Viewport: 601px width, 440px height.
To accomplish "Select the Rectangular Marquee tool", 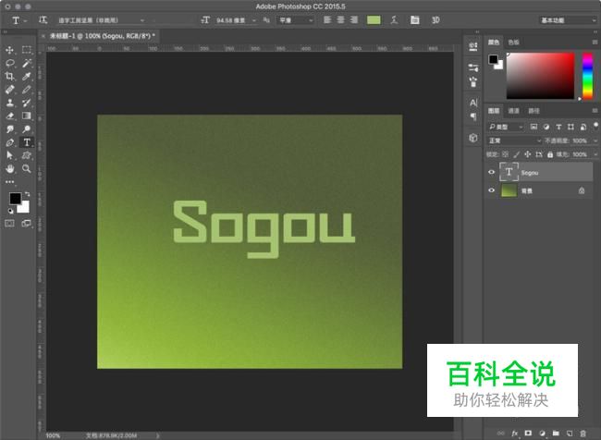I will [27, 50].
